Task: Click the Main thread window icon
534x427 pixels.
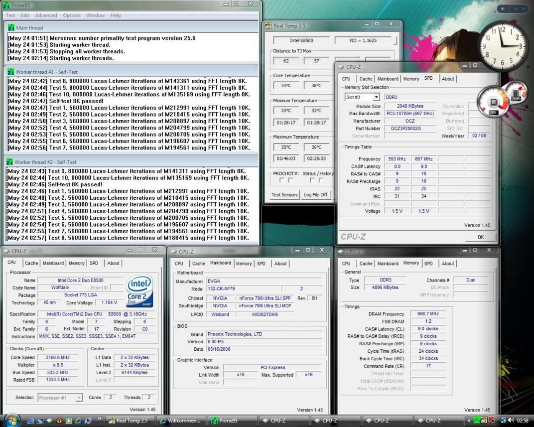Action: [11, 27]
